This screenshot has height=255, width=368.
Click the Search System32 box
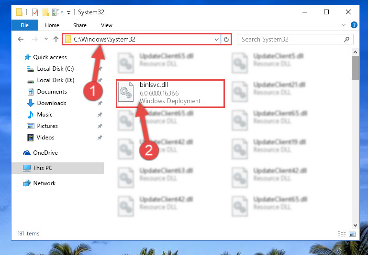click(x=295, y=39)
